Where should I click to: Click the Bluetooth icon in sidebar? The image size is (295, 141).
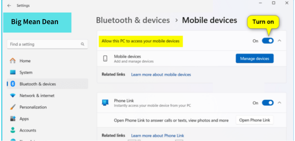(13, 84)
